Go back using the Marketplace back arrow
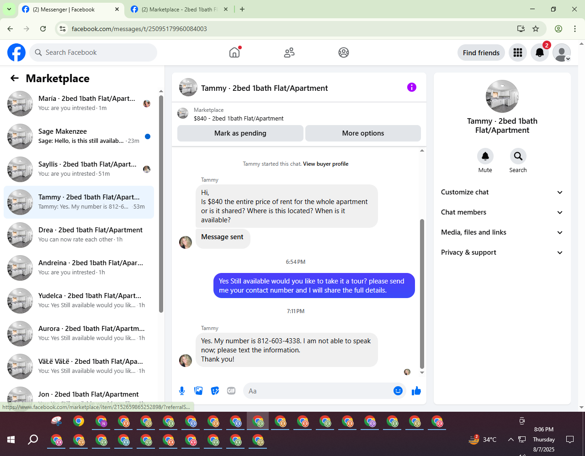The width and height of the screenshot is (585, 456). coord(15,78)
